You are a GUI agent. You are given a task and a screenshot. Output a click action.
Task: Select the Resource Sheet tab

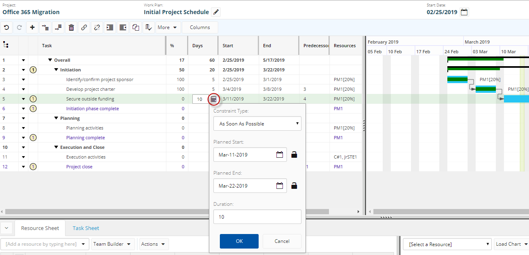coord(40,228)
